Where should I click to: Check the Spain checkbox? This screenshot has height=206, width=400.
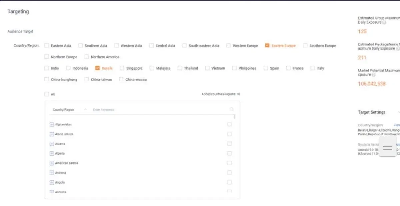coord(266,68)
